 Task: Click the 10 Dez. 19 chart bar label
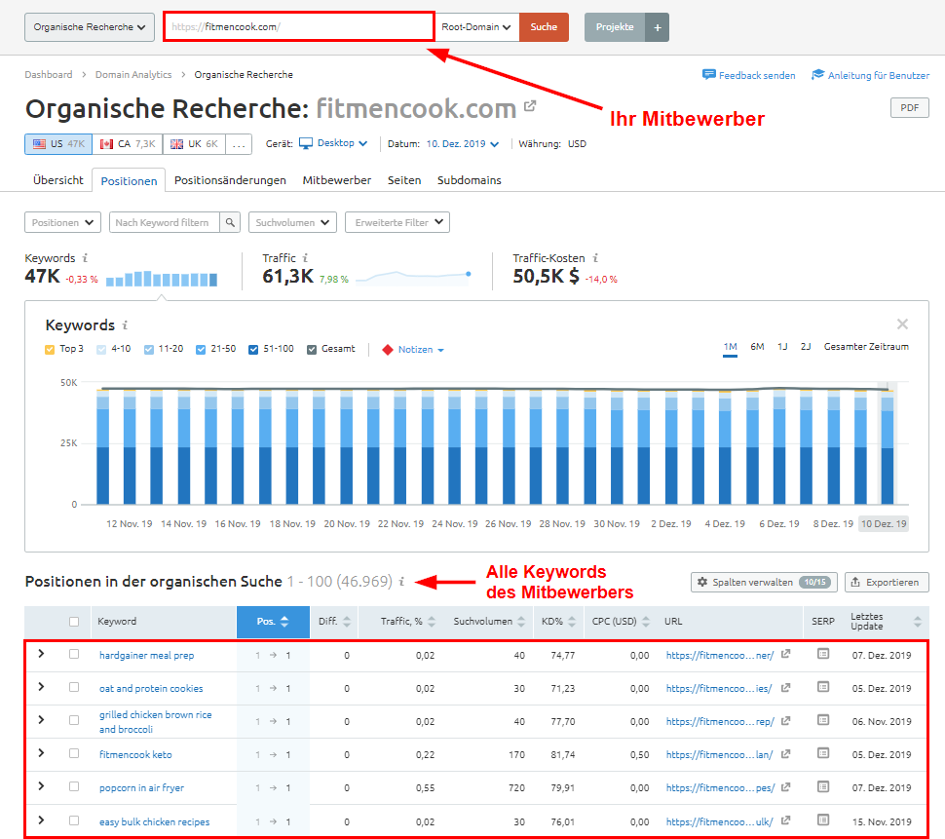(884, 524)
